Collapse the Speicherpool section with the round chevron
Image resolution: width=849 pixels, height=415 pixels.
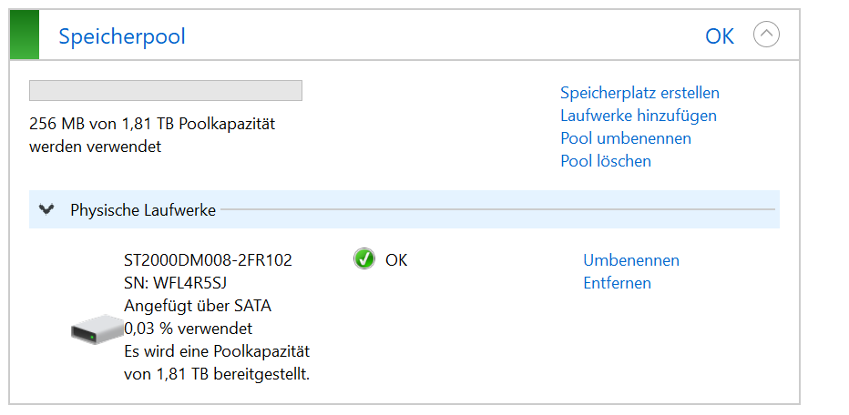pos(767,35)
